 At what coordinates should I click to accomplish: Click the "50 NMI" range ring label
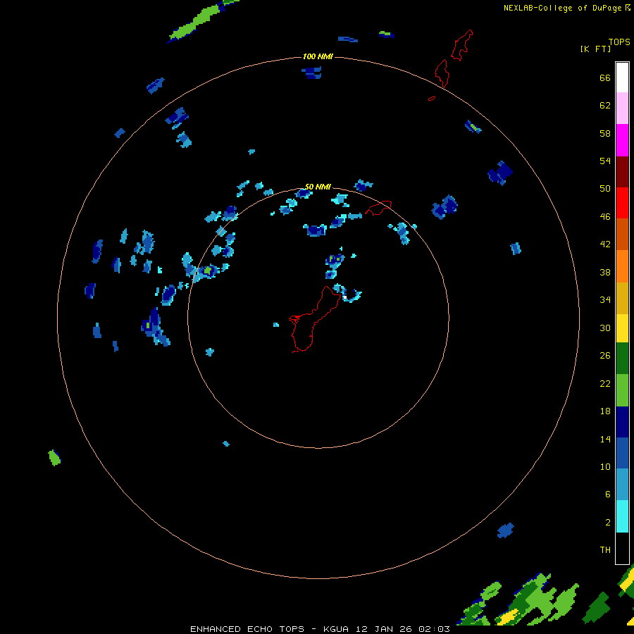(x=318, y=187)
